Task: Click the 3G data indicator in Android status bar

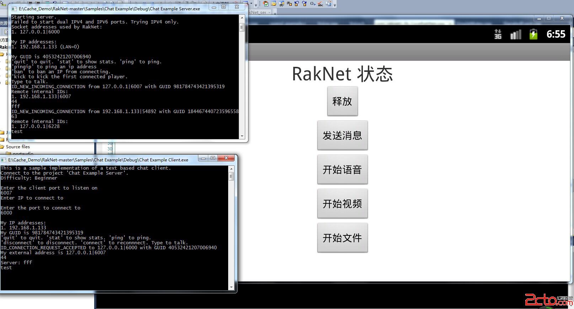Action: [498, 34]
